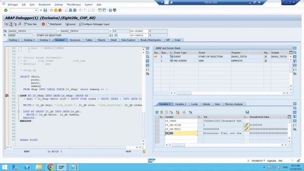This screenshot has width=304, height=171.
Task: Open the Edit menu
Action: click(24, 4)
